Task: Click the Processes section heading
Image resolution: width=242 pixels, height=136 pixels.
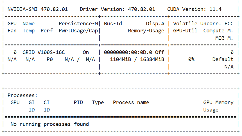Action: point(22,95)
